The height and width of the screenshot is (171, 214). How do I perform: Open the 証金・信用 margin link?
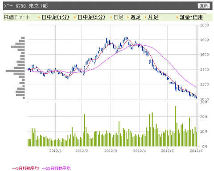[191, 17]
